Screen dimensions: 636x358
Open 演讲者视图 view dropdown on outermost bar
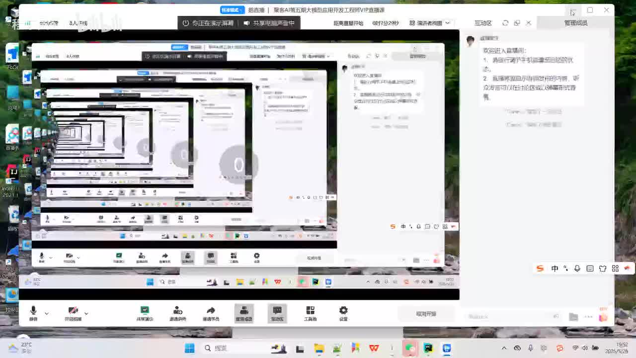click(429, 23)
